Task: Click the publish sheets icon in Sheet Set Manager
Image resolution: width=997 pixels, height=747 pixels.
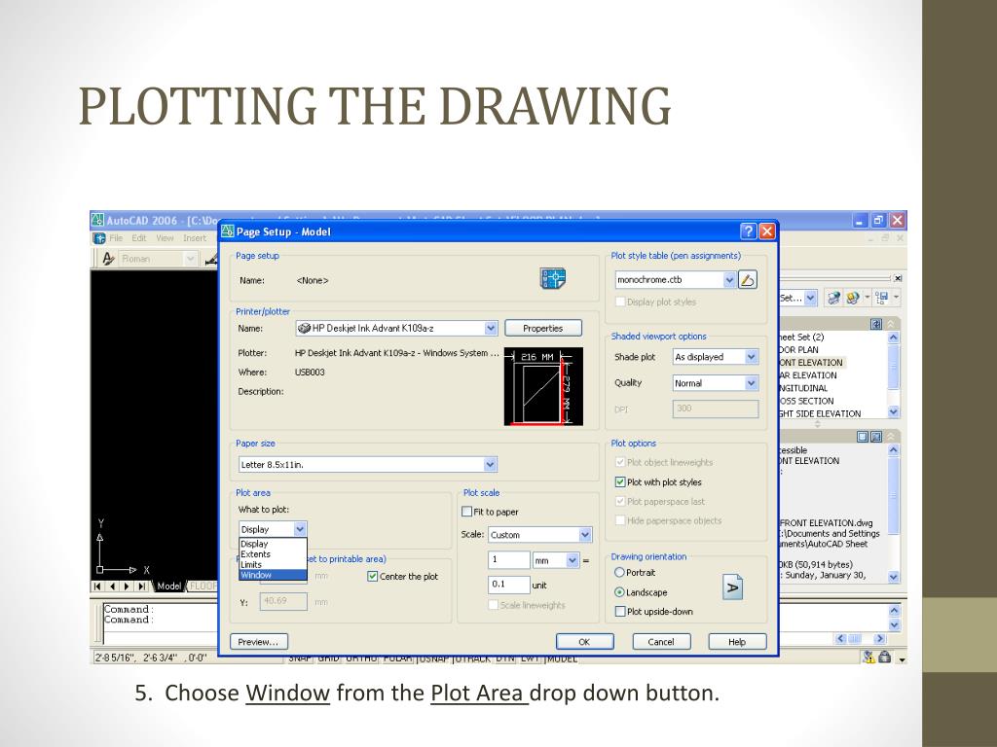Action: 853,298
